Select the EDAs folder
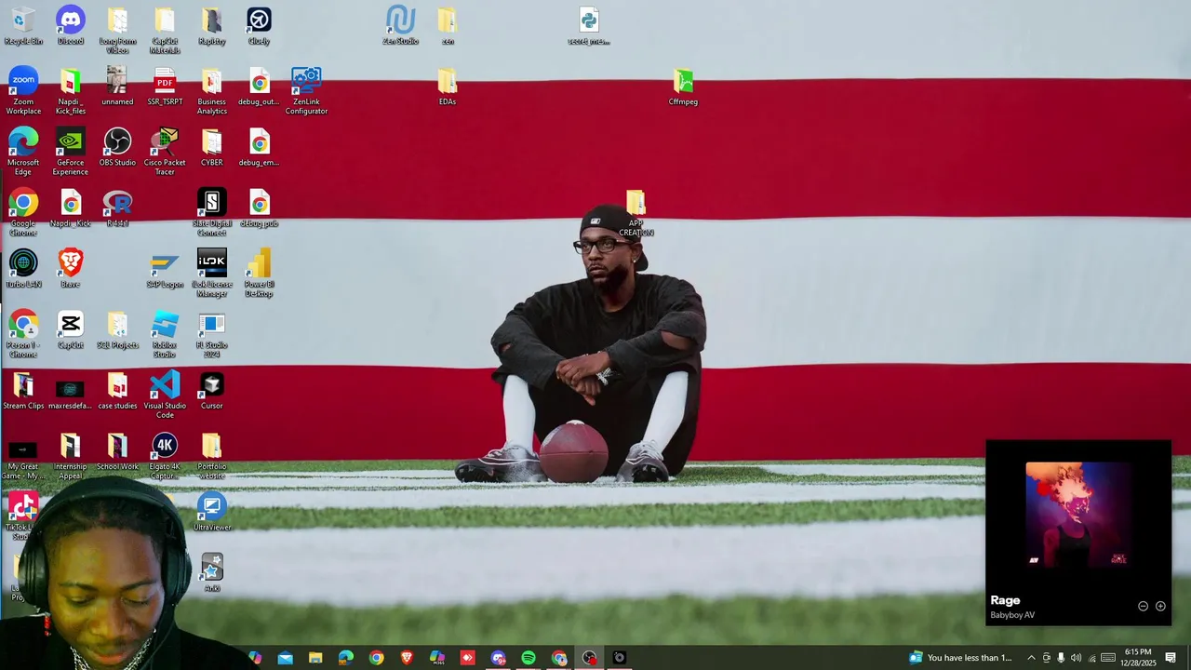This screenshot has width=1191, height=670. point(448,87)
